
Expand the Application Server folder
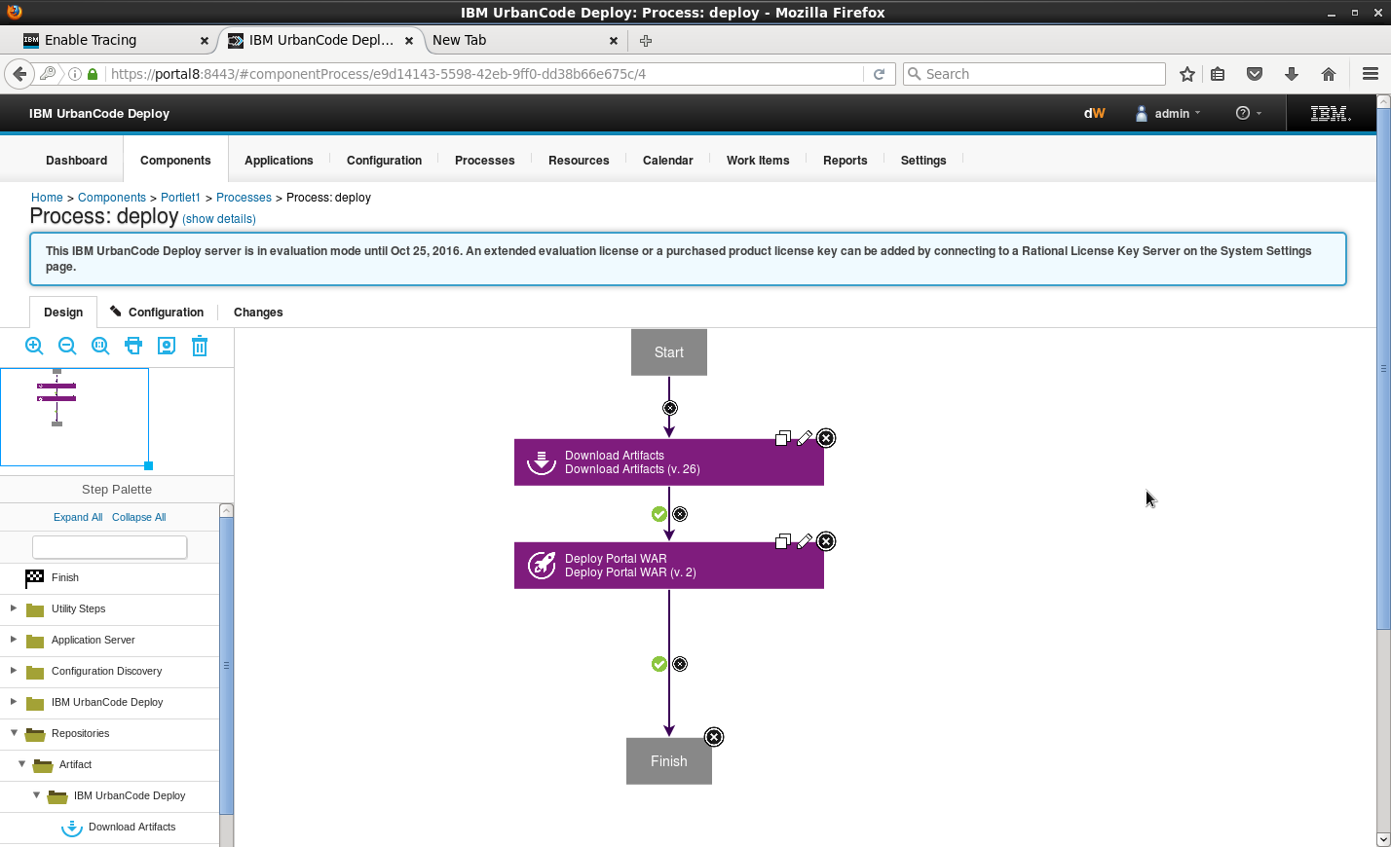pos(14,640)
